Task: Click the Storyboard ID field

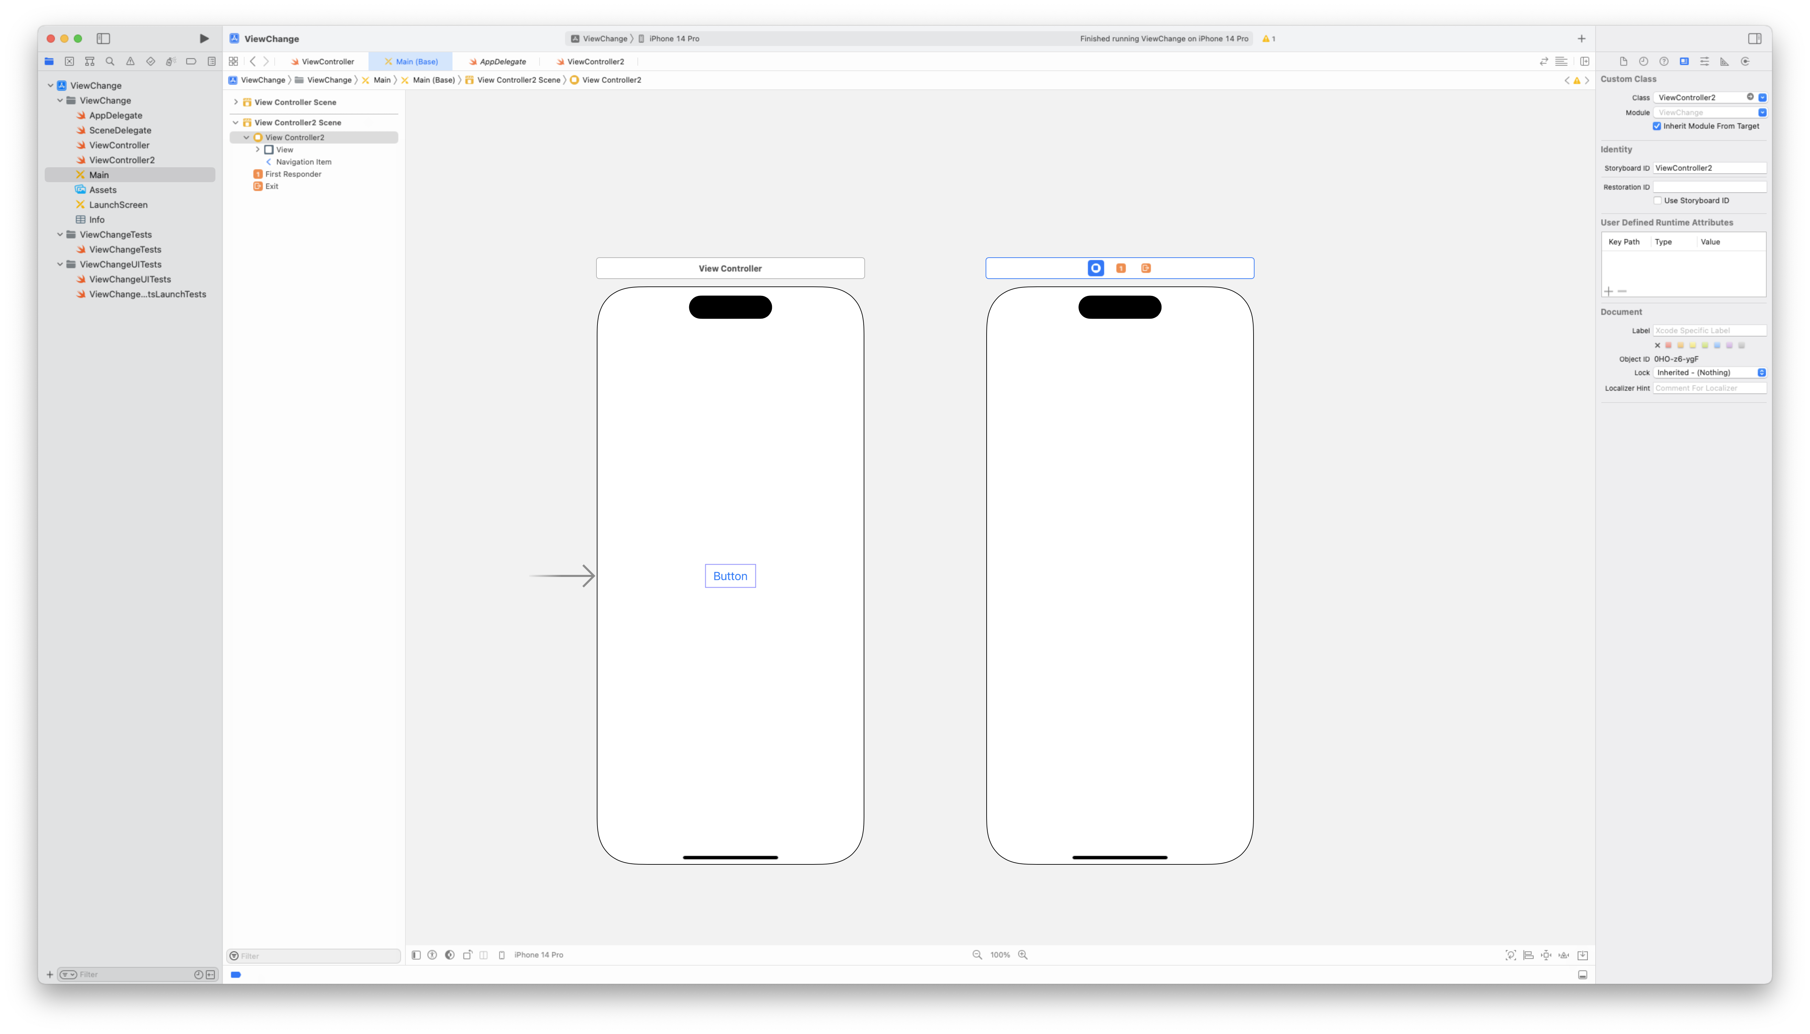Action: tap(1709, 168)
